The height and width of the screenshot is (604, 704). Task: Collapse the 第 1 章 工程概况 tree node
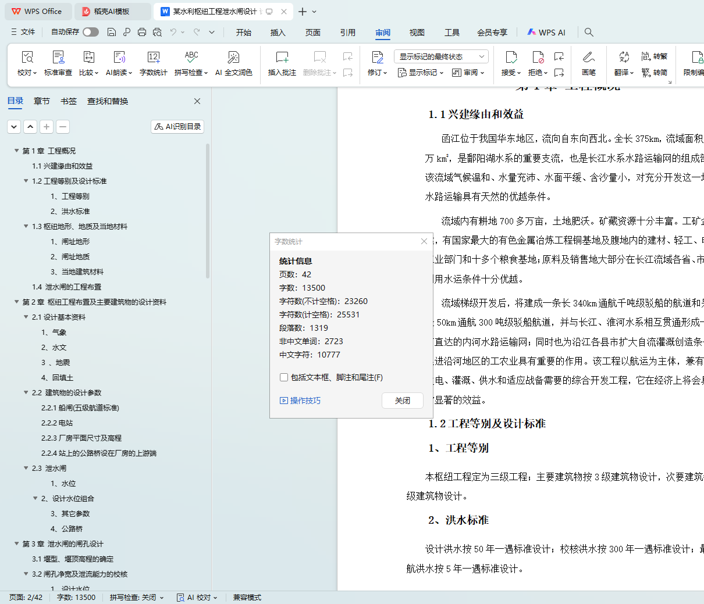tap(17, 151)
